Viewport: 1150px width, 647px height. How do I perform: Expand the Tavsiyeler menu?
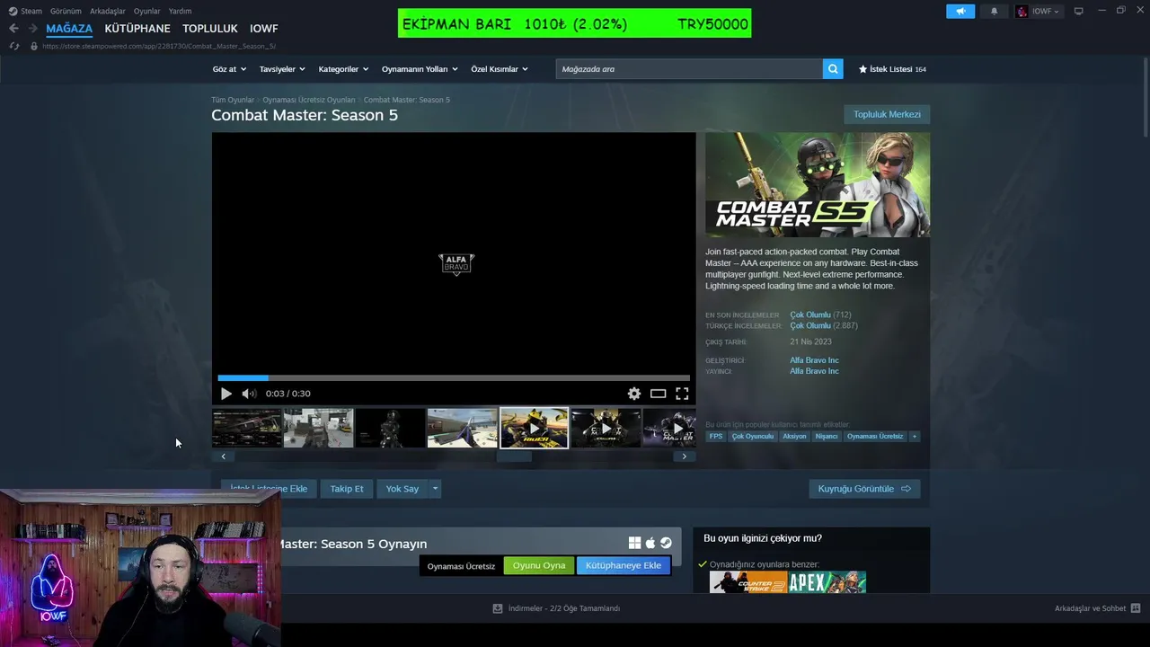point(282,69)
